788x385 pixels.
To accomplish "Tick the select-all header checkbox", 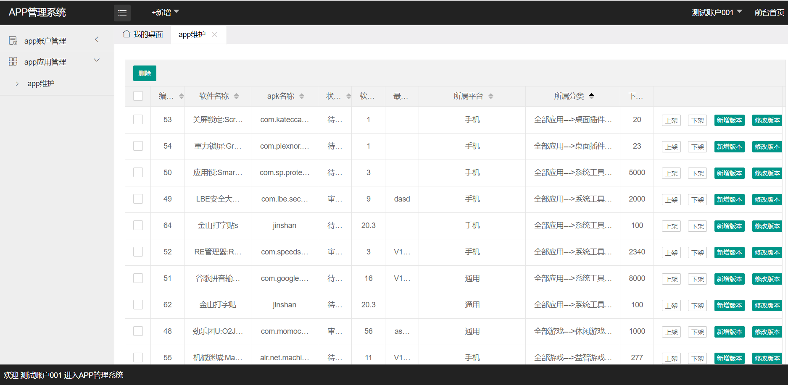I will tap(138, 96).
